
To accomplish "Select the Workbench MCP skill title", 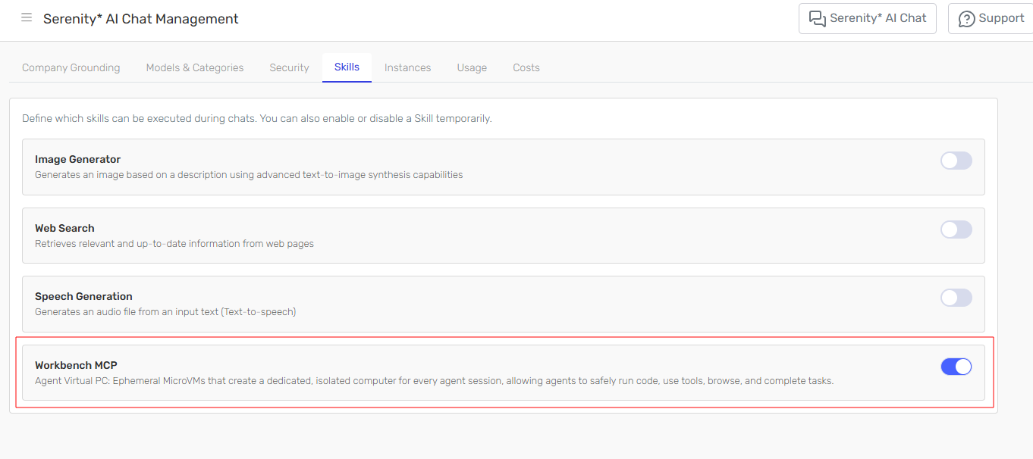I will pos(76,365).
